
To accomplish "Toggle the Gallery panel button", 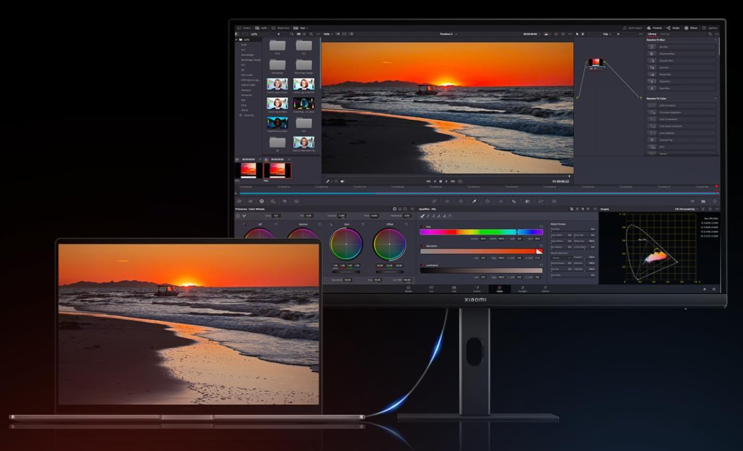I will click(x=244, y=28).
